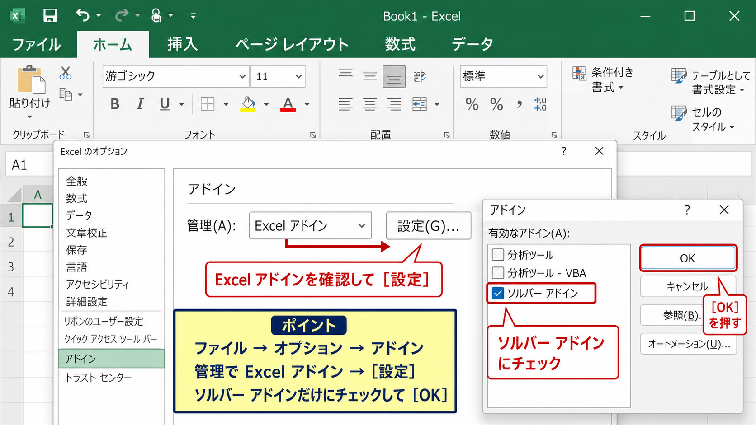Toggle Italic formatting
The image size is (756, 425).
pos(140,104)
